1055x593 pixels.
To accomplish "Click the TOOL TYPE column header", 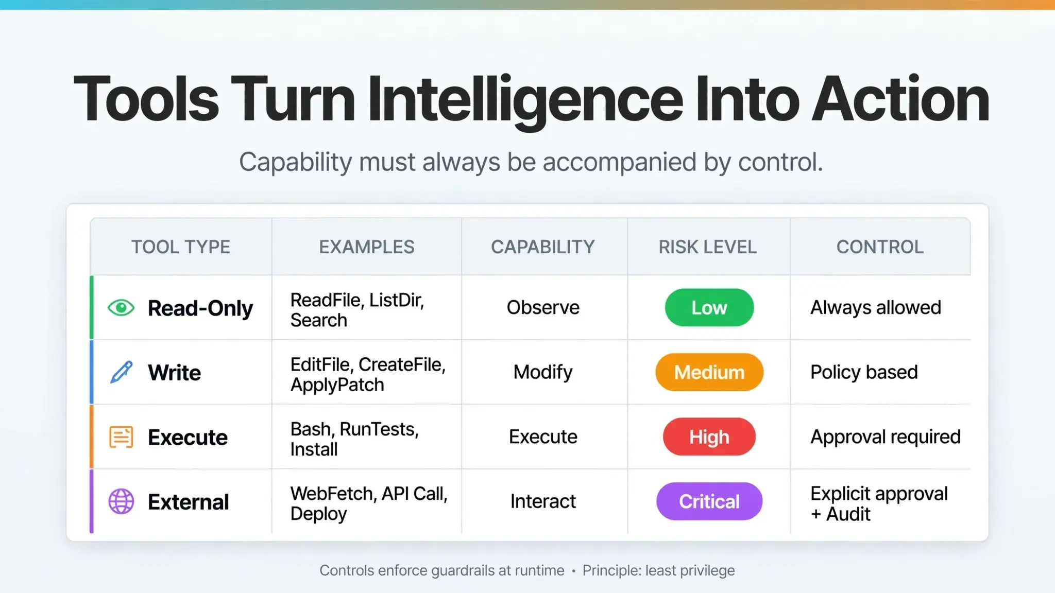I will tap(181, 247).
